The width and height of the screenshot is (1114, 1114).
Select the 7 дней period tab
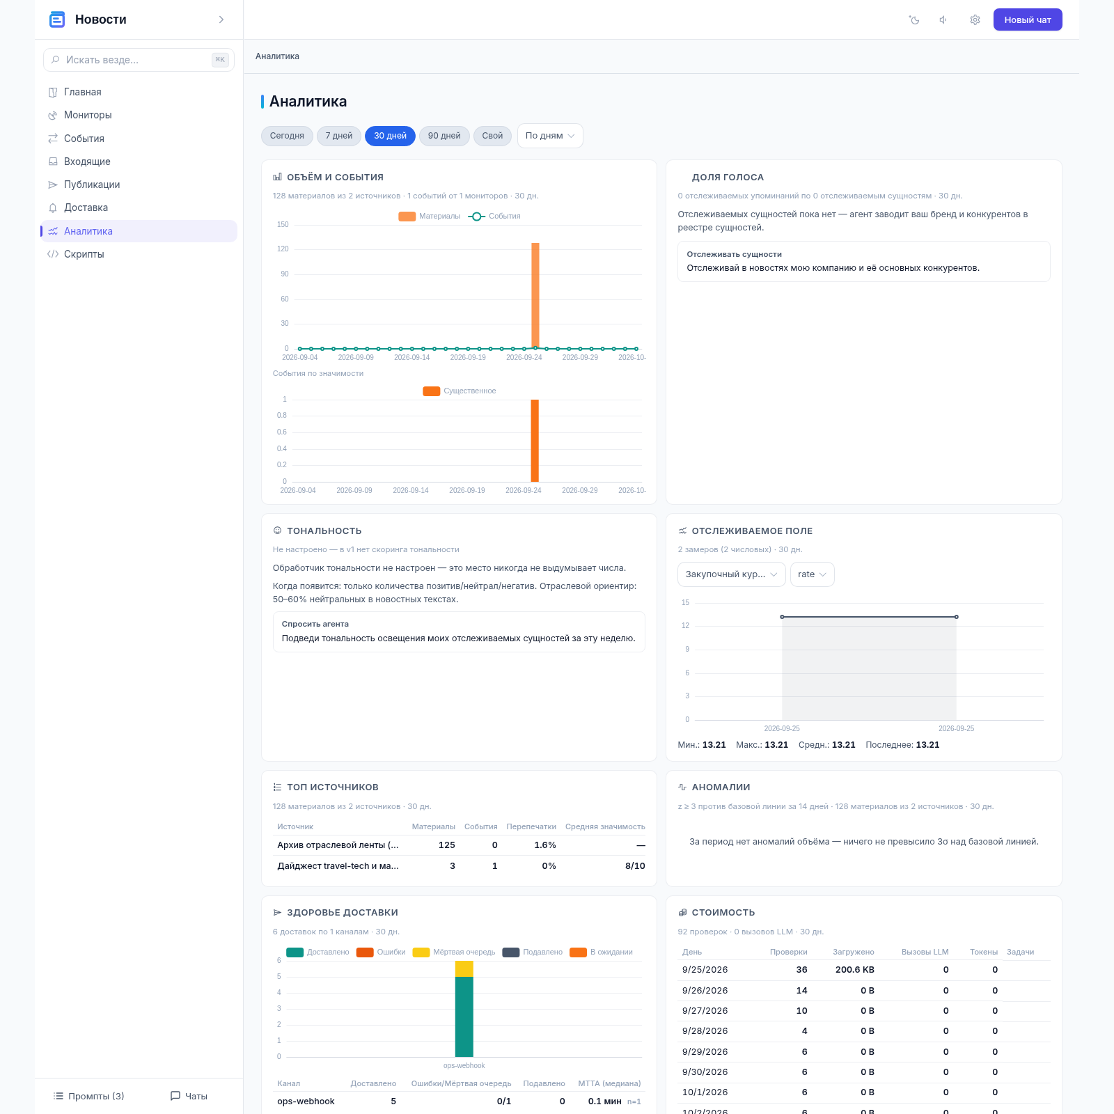339,136
